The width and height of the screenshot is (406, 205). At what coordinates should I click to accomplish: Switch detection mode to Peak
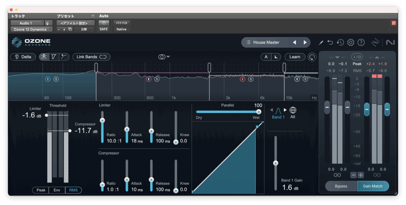tap(41, 190)
